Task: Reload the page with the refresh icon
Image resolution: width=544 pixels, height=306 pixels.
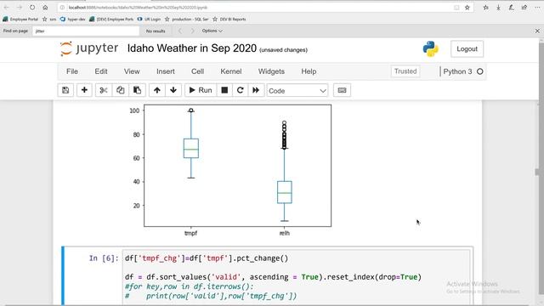Action: point(32,8)
